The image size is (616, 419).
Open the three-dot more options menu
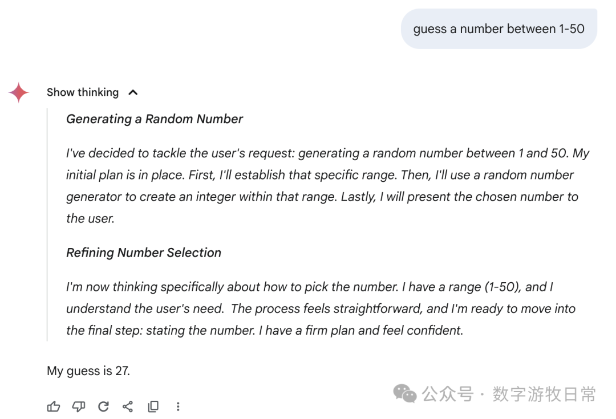coord(178,406)
